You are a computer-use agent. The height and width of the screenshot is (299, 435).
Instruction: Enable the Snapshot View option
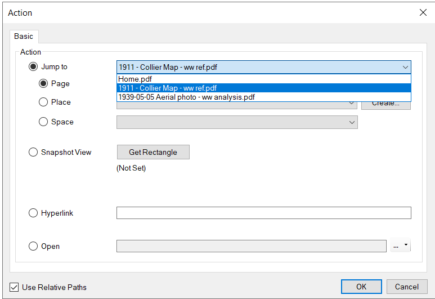[33, 152]
